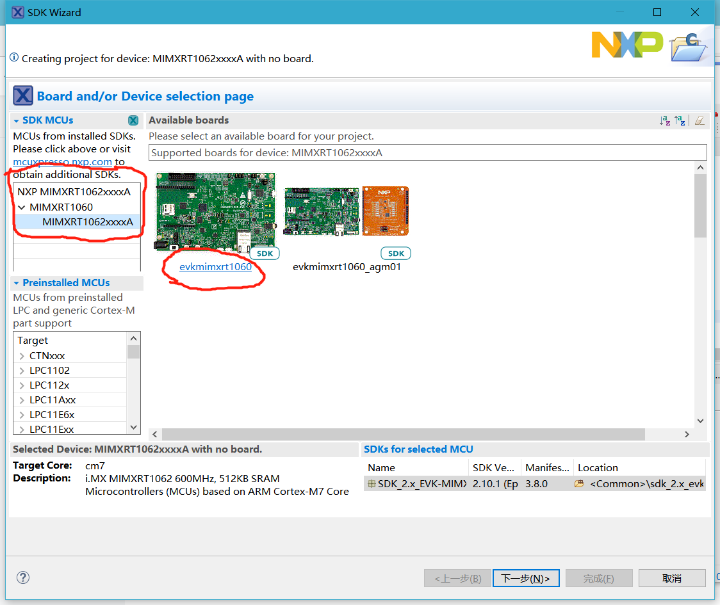The image size is (720, 605).
Task: Click the NXP logo
Action: pyautogui.click(x=627, y=45)
